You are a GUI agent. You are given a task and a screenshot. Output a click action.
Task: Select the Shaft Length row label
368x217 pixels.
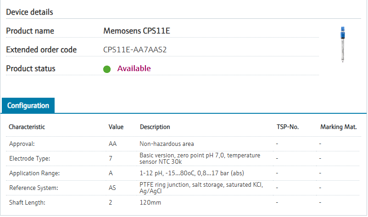tap(27, 202)
